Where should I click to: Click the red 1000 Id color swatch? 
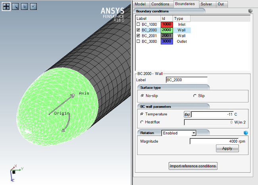tap(166, 25)
